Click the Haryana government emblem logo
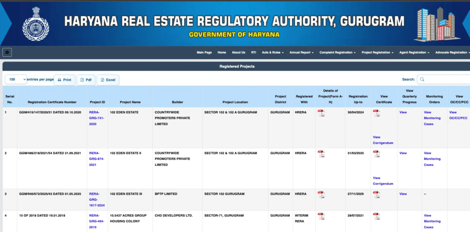 coord(36,24)
